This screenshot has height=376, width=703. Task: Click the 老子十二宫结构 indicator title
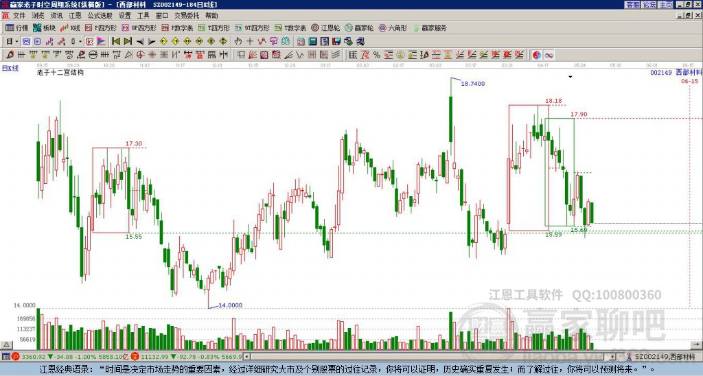[60, 73]
